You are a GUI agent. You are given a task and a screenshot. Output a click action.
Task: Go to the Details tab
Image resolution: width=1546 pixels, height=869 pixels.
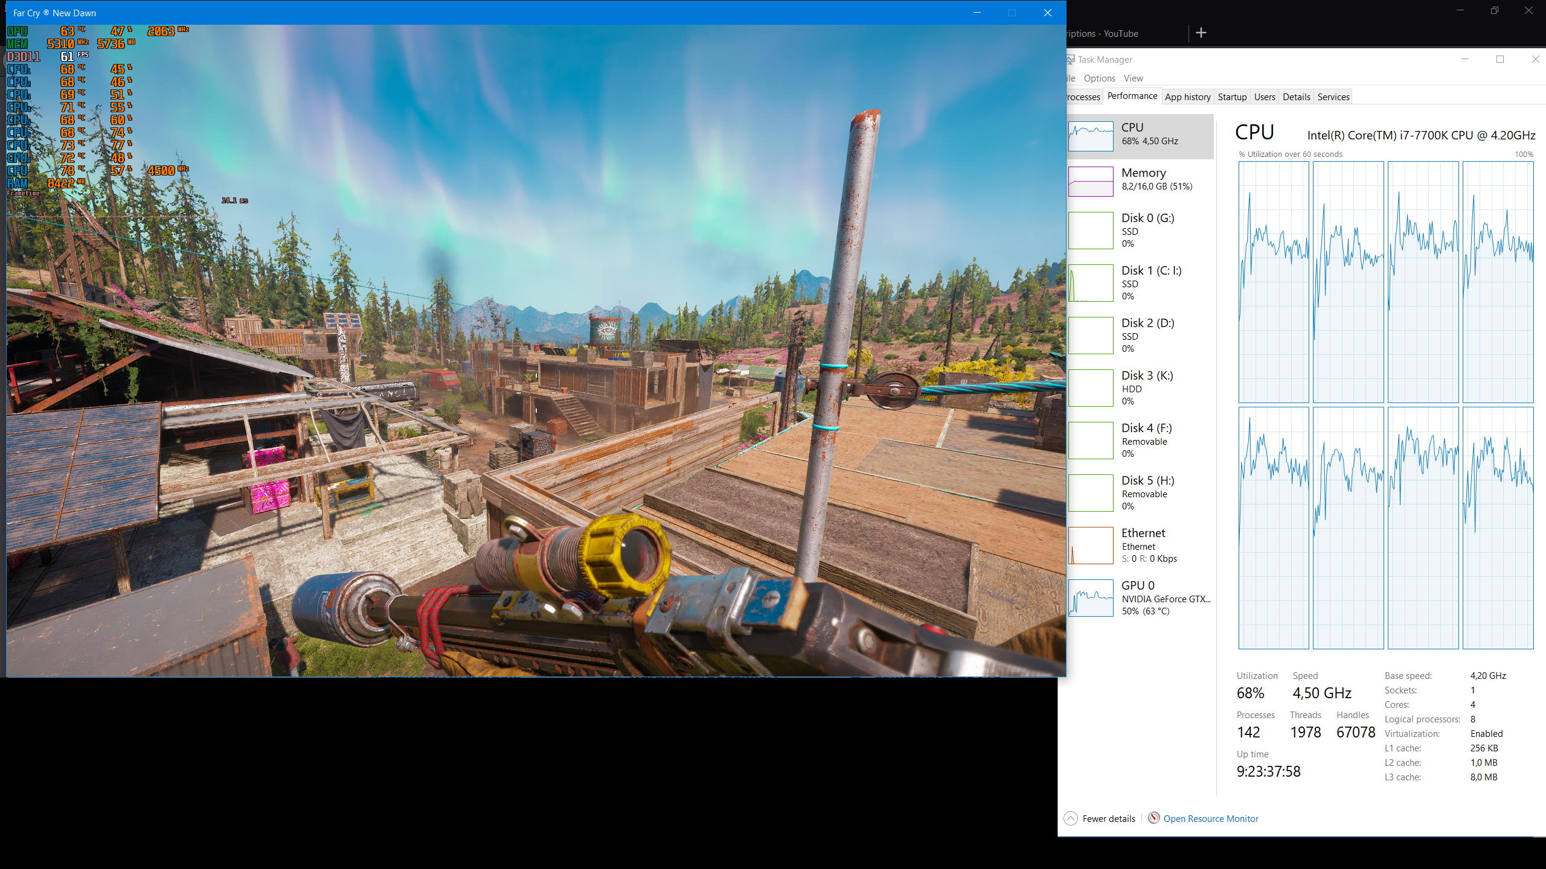point(1296,97)
